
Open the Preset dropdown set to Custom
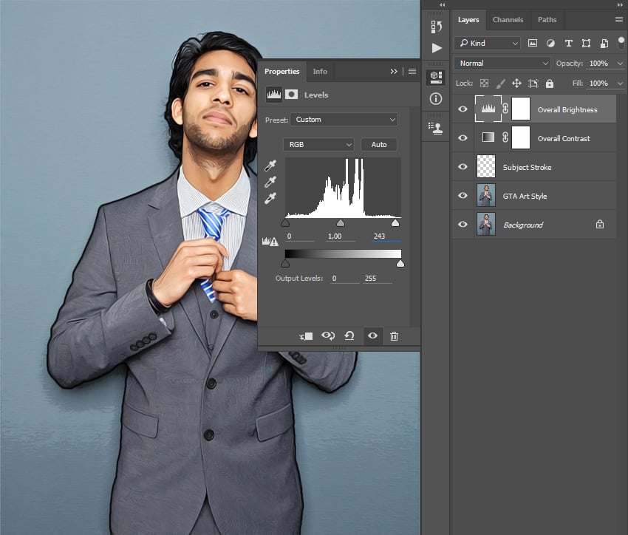pyautogui.click(x=344, y=120)
